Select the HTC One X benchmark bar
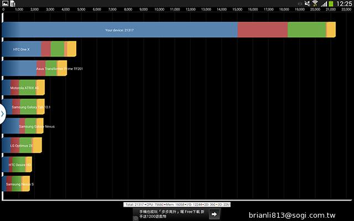The height and width of the screenshot is (221, 354). coord(39,49)
